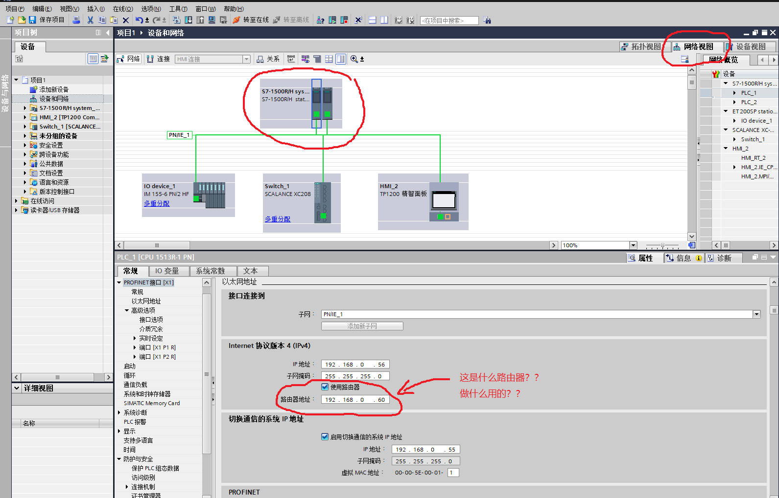The image size is (779, 498).
Task: Click the delete X icon in toolbar
Action: [x=126, y=20]
